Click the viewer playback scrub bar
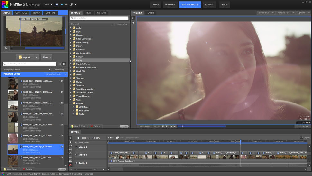The image size is (312, 176). (225, 126)
